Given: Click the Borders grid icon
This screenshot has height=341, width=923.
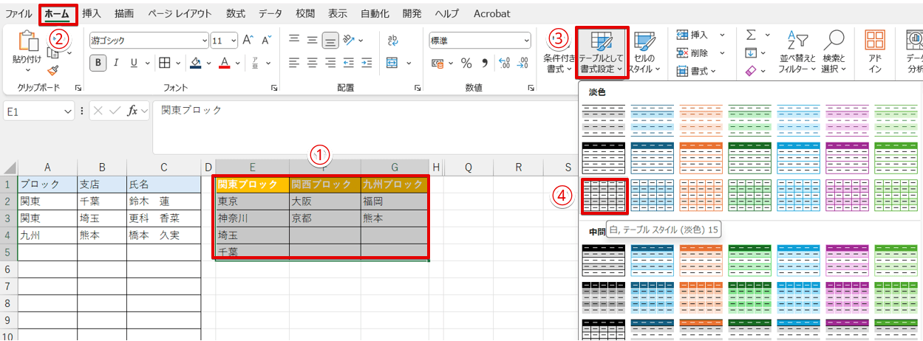Looking at the screenshot, I should 165,63.
